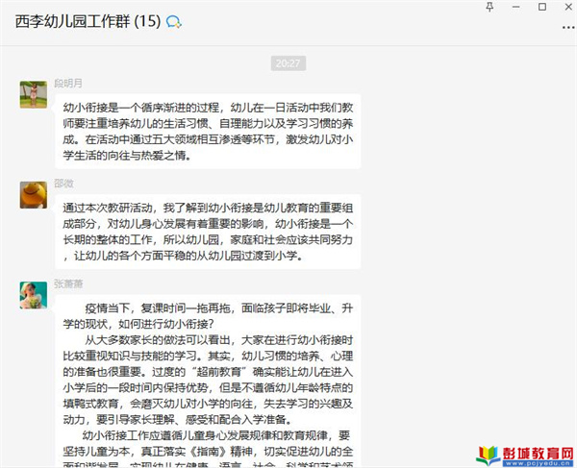Click the blue chat bubble icon beside group name

click(x=174, y=22)
